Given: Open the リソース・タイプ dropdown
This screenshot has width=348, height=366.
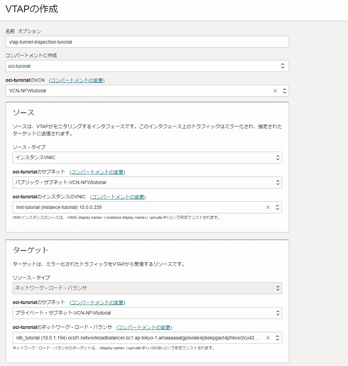Looking at the screenshot, I should [x=148, y=288].
